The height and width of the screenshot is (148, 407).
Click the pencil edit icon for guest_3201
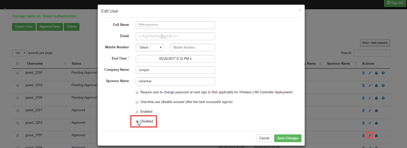pyautogui.click(x=370, y=111)
